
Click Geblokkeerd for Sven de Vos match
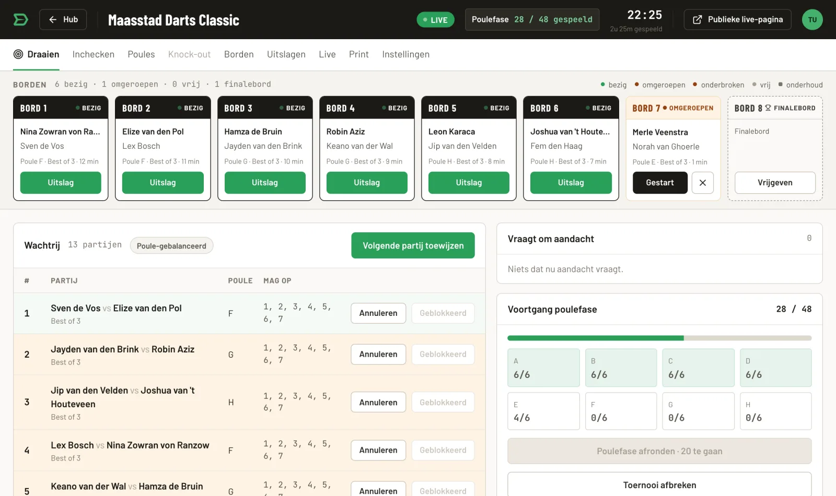point(443,313)
